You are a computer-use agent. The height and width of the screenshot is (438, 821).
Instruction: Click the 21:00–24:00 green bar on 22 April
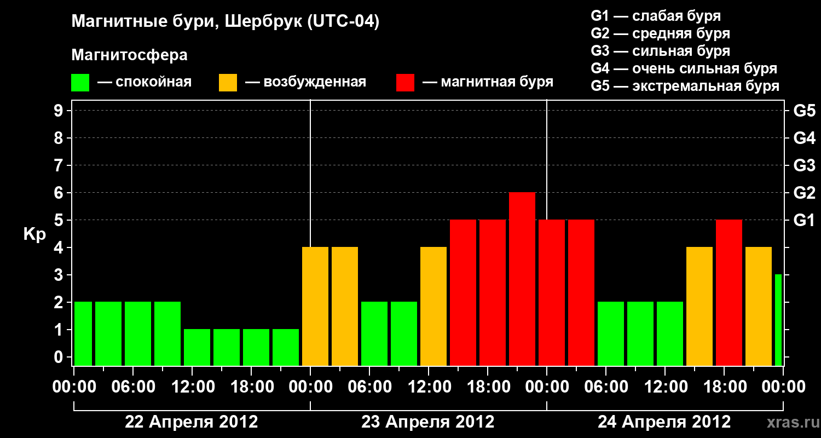click(x=286, y=347)
